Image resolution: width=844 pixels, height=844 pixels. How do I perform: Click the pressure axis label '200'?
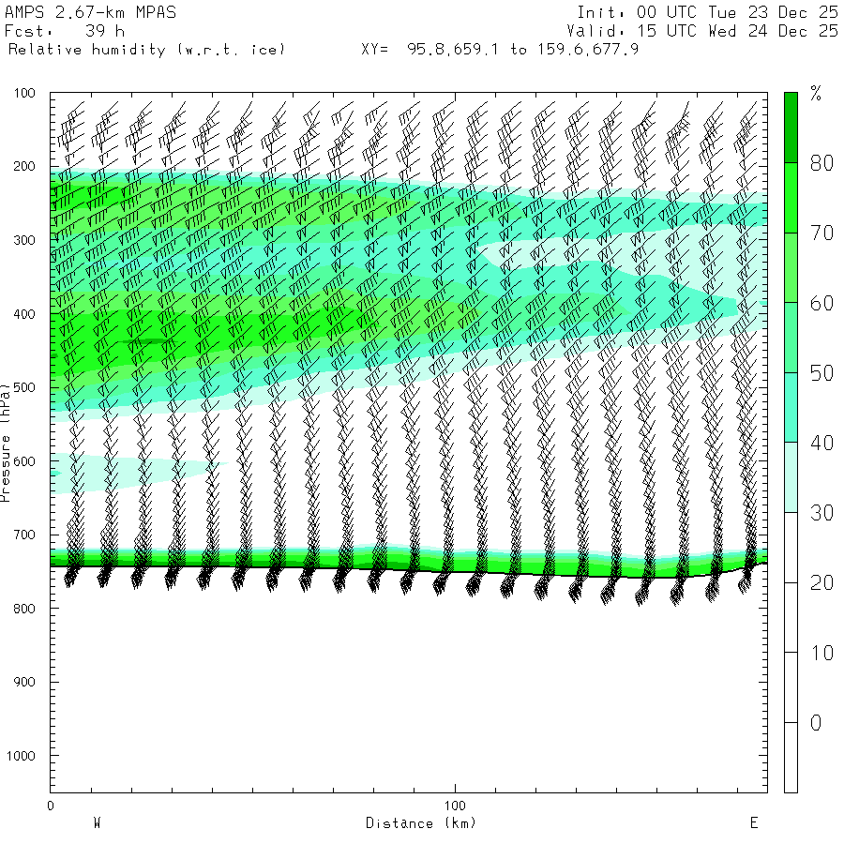pyautogui.click(x=24, y=166)
